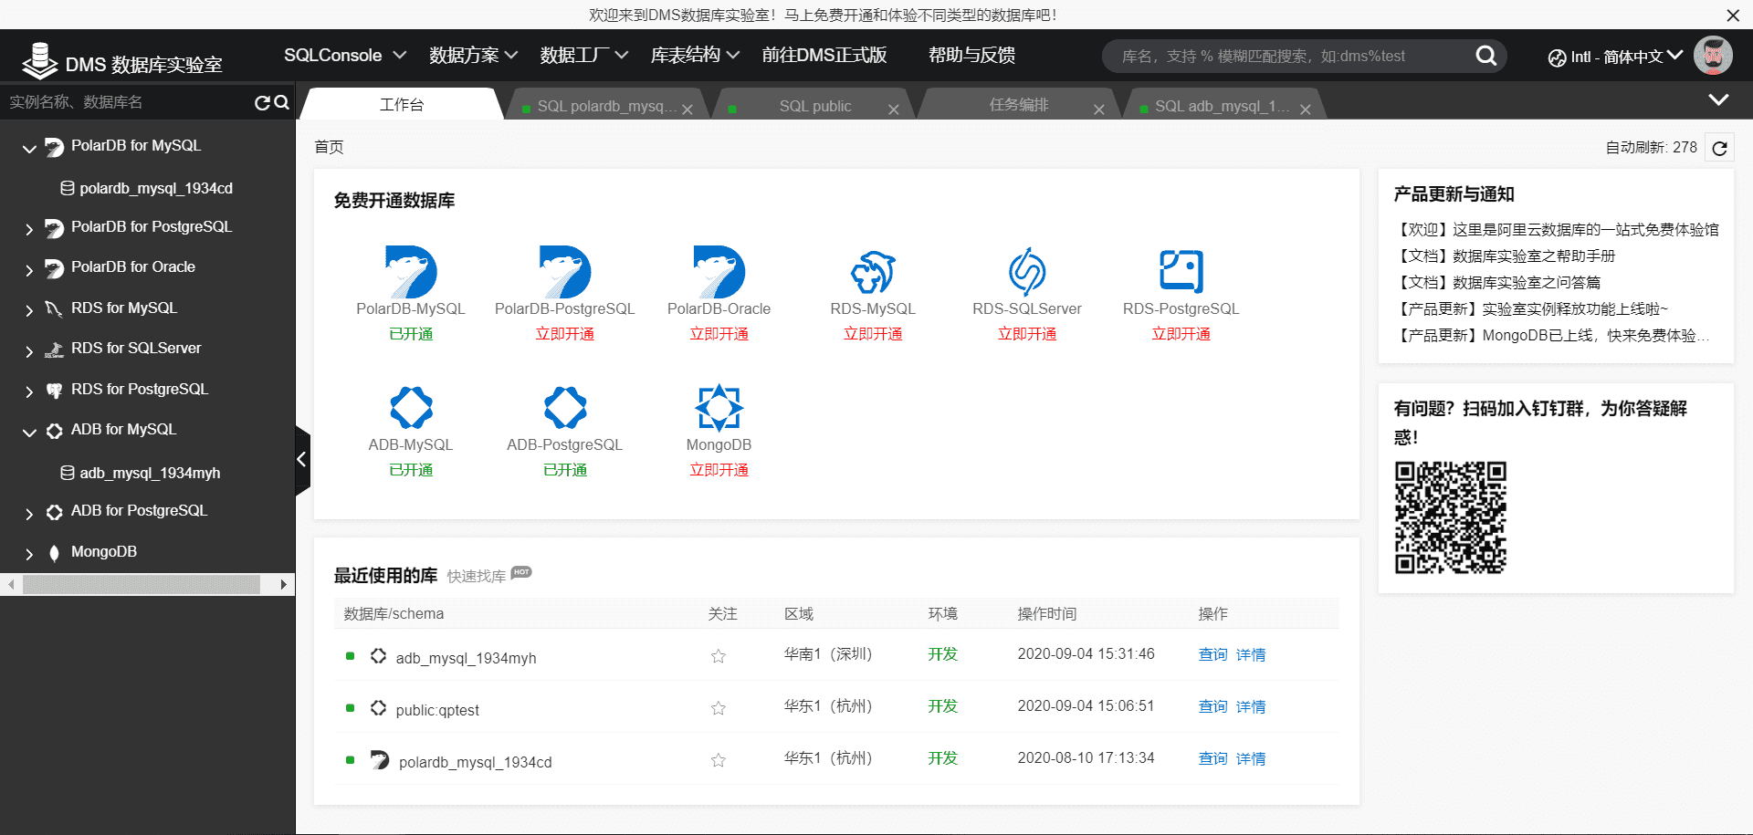Switch to the 工作台 tab

402,104
